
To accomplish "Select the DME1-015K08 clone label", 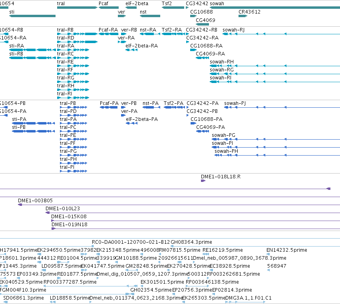I will (x=69, y=216).
